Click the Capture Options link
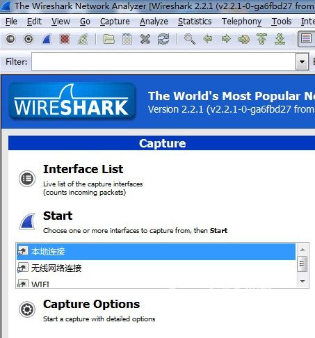Screen dimensions: 315x338 click(x=91, y=304)
